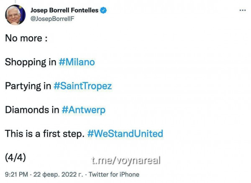Click the t.me/voynareal watermark text
Image resolution: width=251 pixels, height=183 pixels.
(x=126, y=160)
